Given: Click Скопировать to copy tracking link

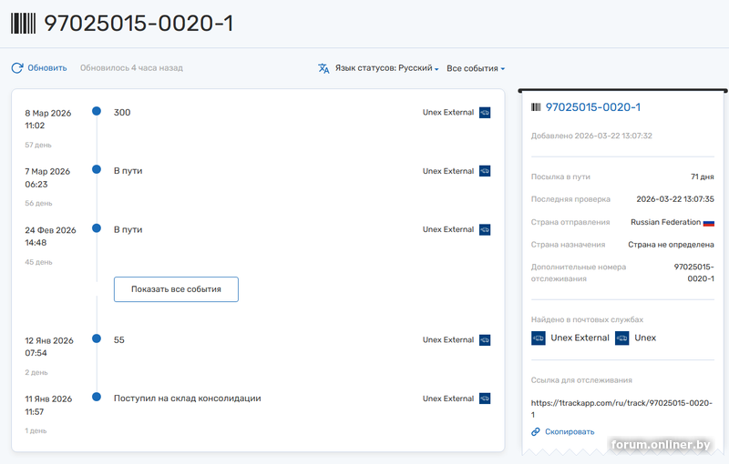Looking at the screenshot, I should click(570, 432).
